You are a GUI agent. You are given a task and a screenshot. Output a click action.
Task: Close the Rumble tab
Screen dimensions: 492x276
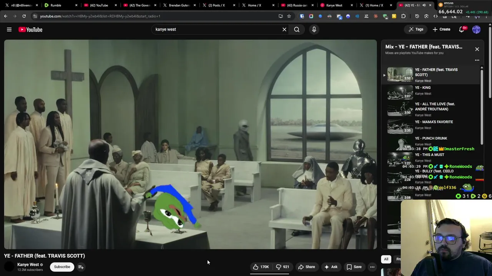click(76, 5)
